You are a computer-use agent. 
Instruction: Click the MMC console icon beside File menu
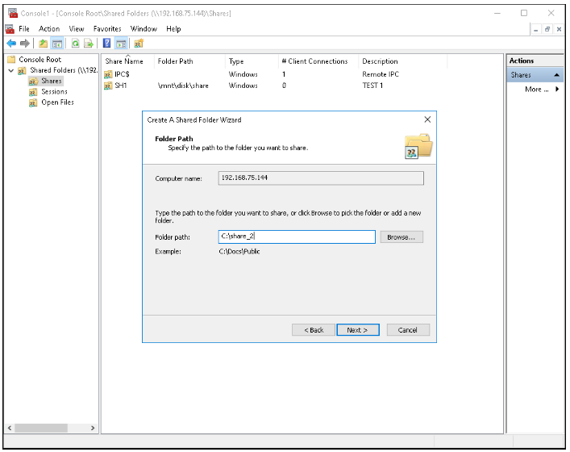click(10, 29)
